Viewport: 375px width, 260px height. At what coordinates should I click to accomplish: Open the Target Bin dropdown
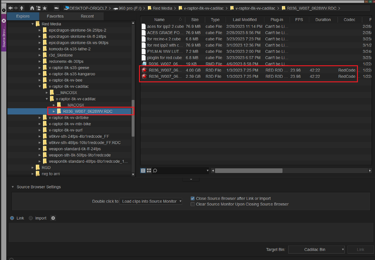click(316, 250)
